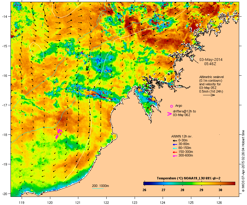This screenshot has height=205, width=247.
Task: Click the -20 latitude axis label
Action: pyautogui.click(x=5, y=194)
